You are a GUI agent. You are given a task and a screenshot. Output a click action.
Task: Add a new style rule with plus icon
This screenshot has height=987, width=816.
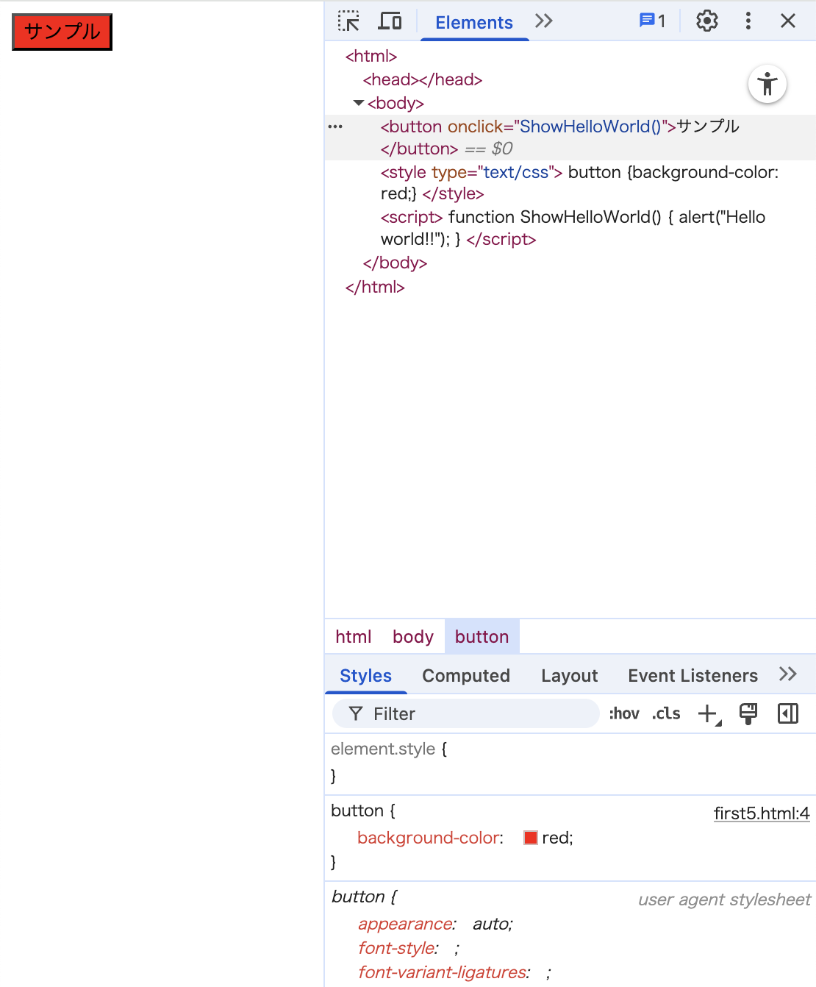tap(708, 713)
